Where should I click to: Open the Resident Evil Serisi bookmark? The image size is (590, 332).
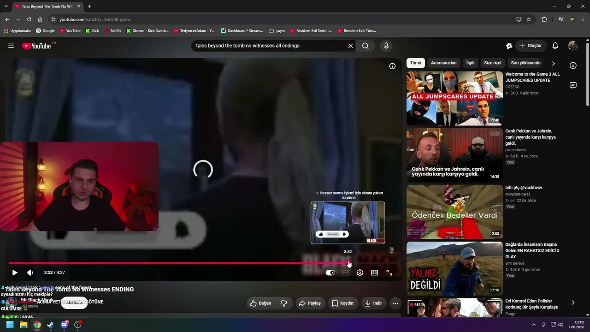click(311, 31)
